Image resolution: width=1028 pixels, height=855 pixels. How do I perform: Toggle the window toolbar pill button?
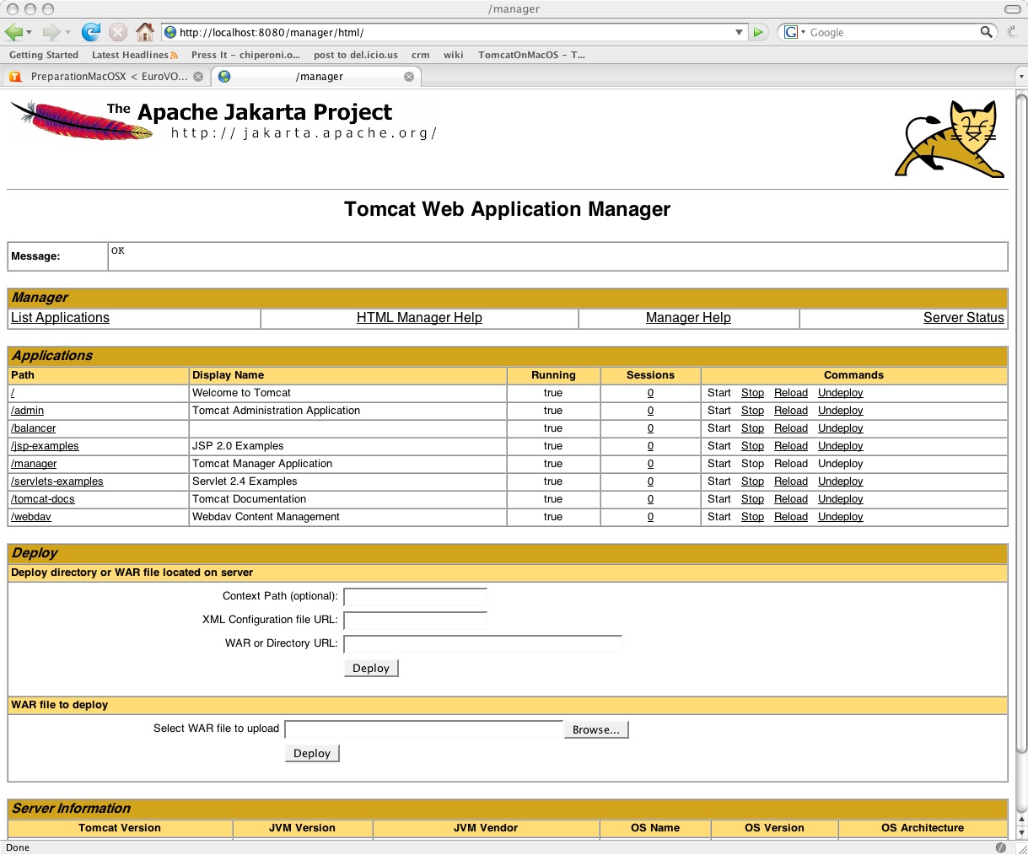pyautogui.click(x=1013, y=9)
